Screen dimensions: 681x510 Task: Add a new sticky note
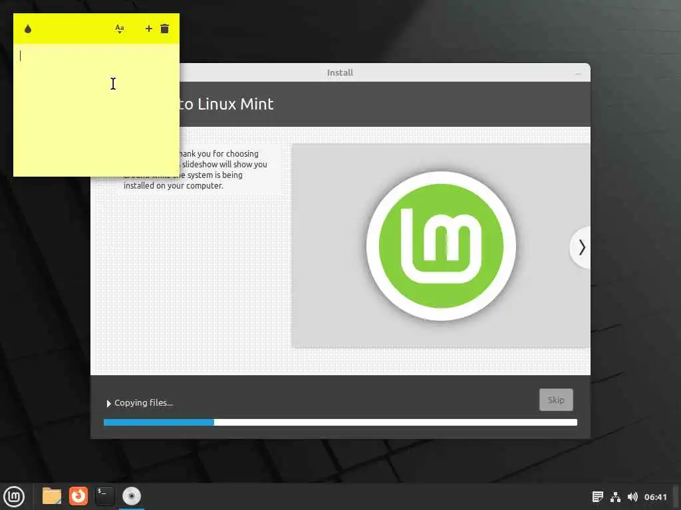pyautogui.click(x=148, y=29)
